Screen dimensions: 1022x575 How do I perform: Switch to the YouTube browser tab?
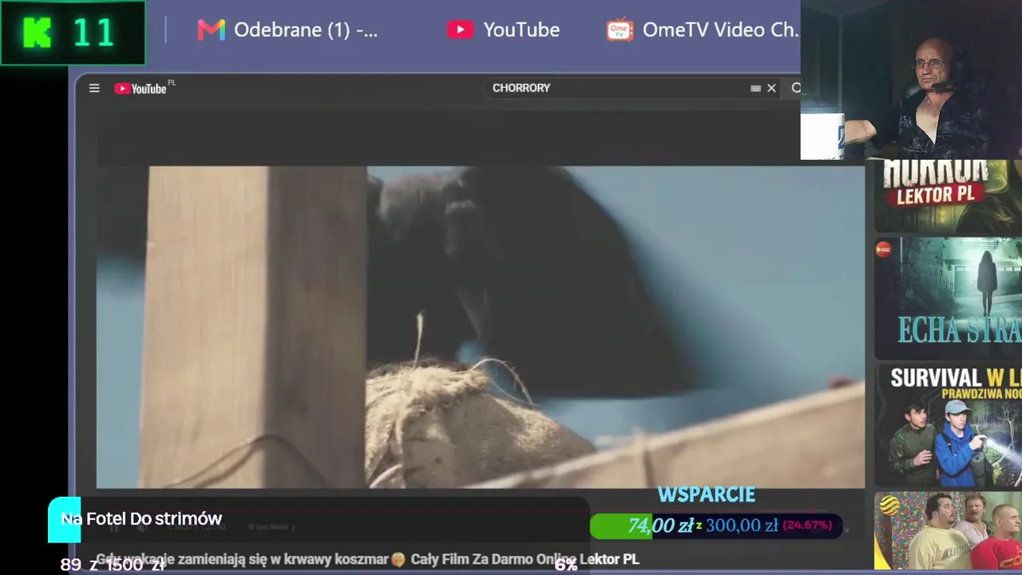tap(503, 30)
